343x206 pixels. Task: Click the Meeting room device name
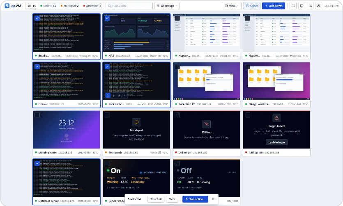(48, 153)
